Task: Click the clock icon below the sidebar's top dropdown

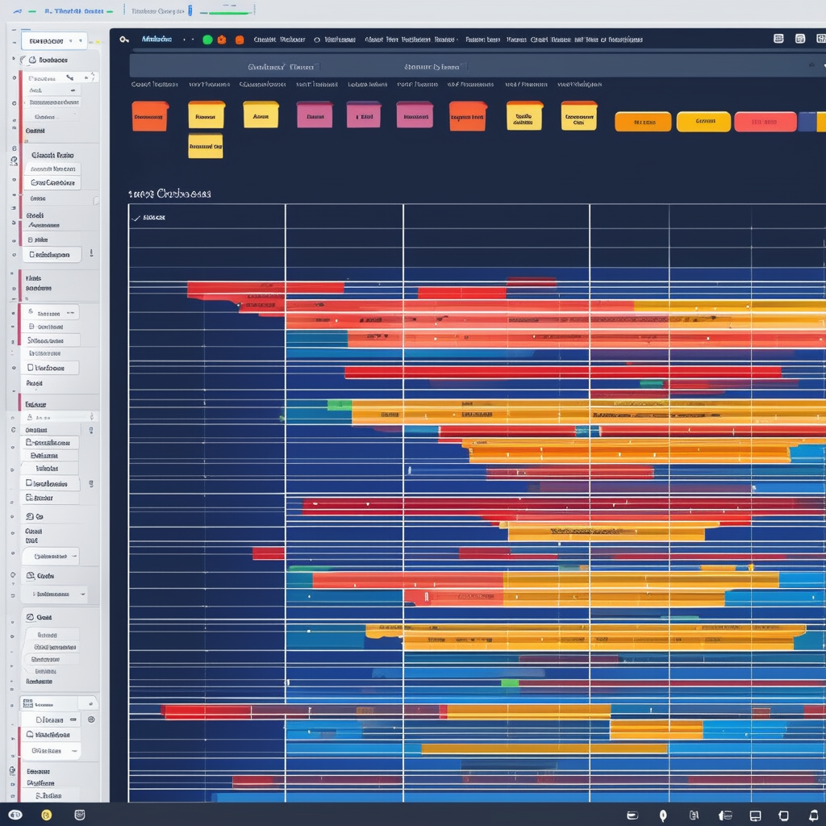Action: click(32, 60)
